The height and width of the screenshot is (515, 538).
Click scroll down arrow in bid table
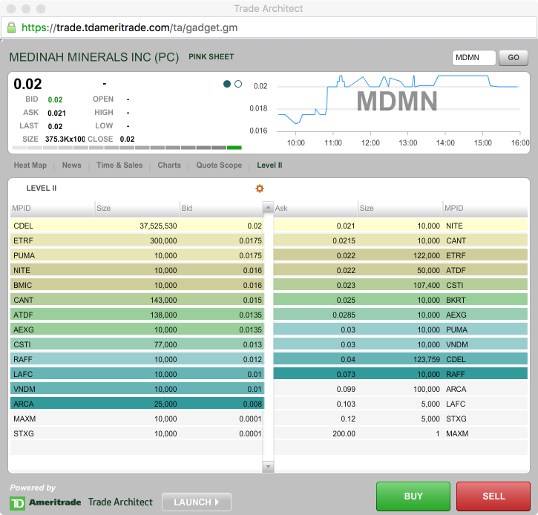[269, 466]
